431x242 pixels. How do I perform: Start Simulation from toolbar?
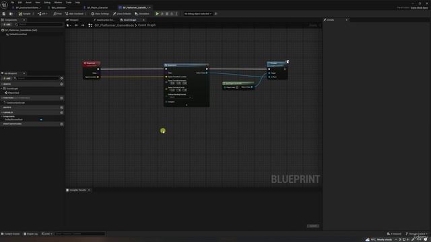coord(142,13)
